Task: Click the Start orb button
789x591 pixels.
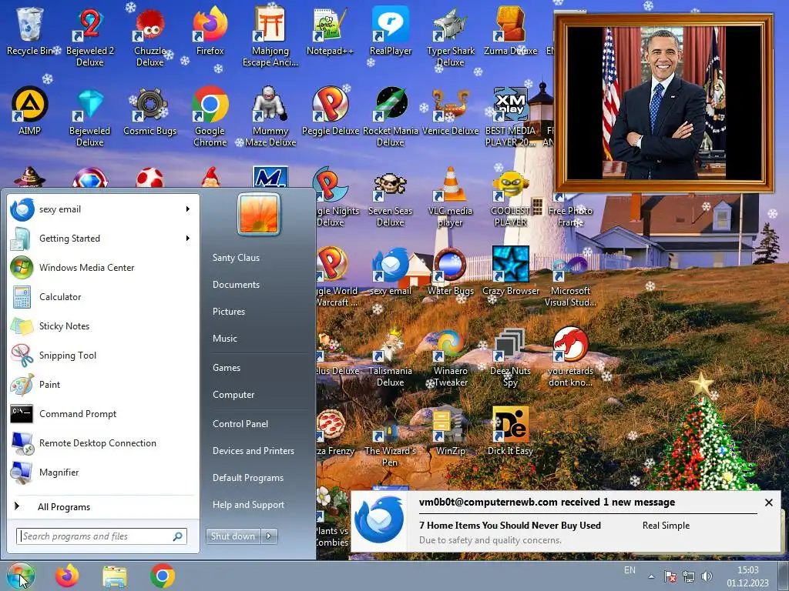Action: [21, 576]
